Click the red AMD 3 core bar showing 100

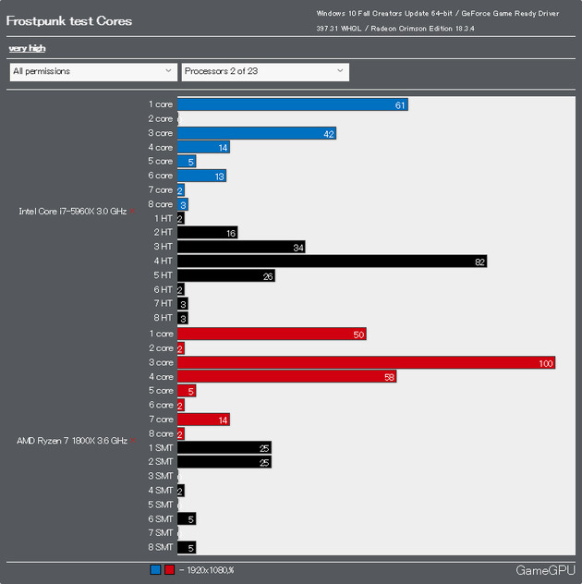pos(366,363)
